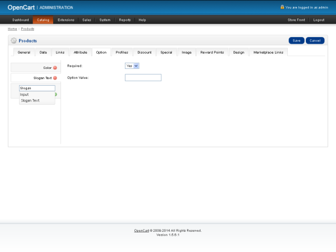Open the Extensions menu
The width and height of the screenshot is (336, 252).
point(66,20)
